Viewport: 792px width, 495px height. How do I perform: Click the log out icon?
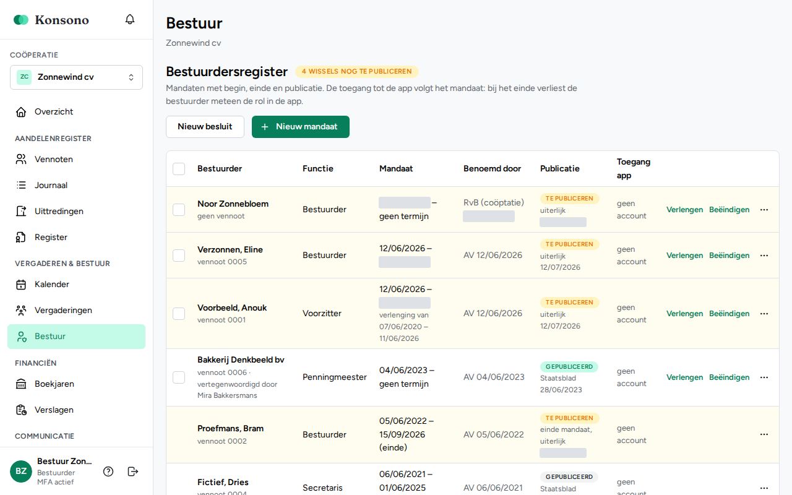pyautogui.click(x=133, y=471)
